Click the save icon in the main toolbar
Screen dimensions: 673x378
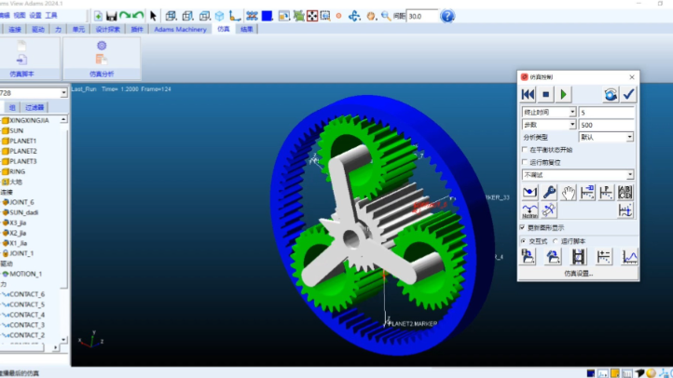coord(111,16)
